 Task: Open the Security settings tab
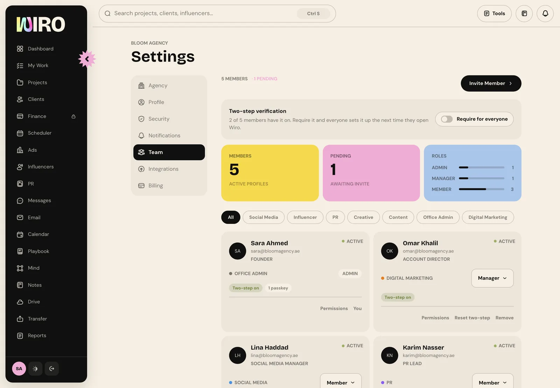point(169,119)
